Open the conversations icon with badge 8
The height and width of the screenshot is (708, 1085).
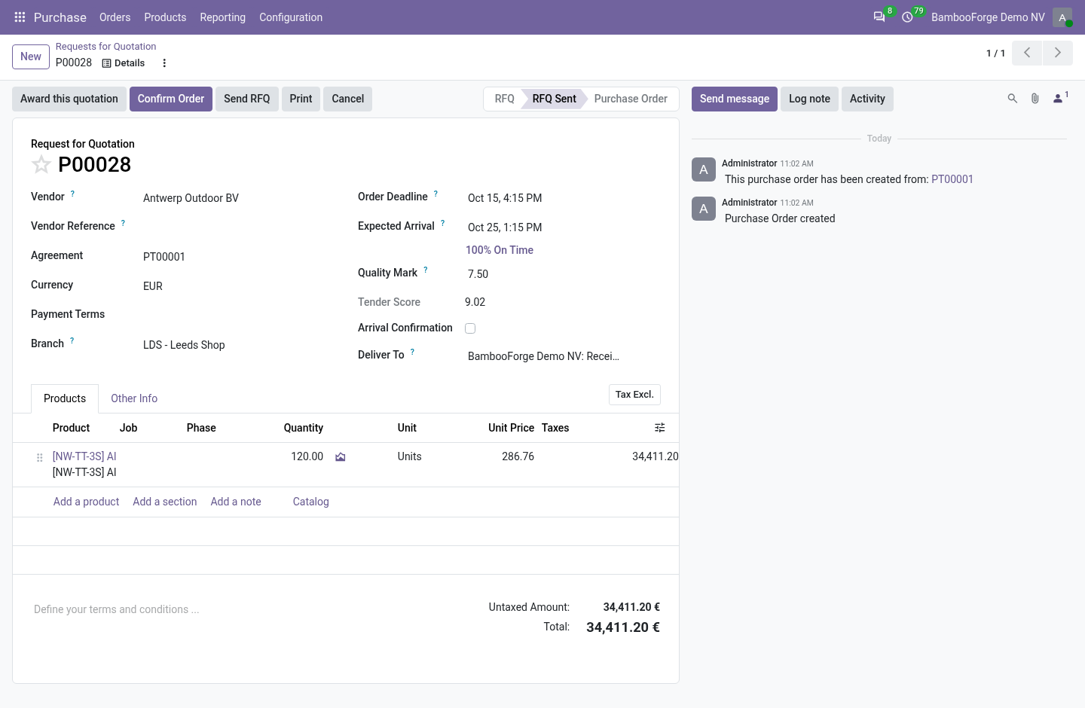pyautogui.click(x=879, y=17)
